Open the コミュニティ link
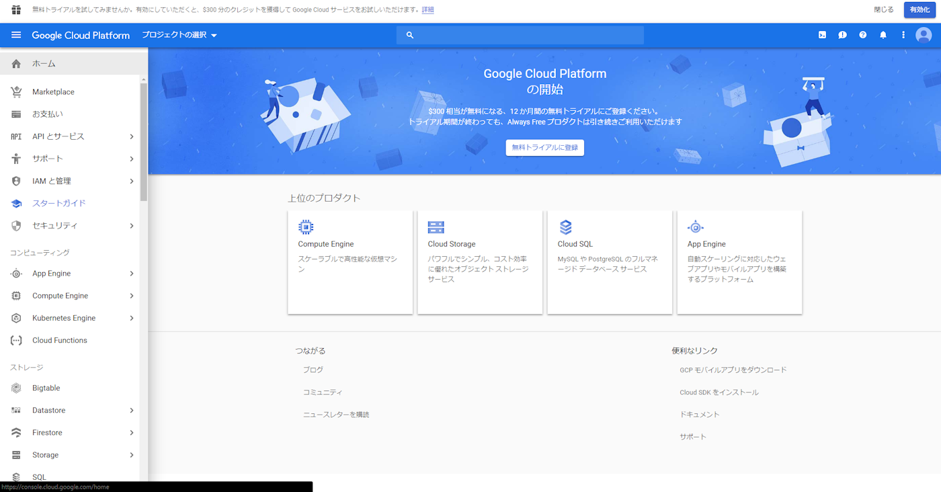 pos(323,392)
